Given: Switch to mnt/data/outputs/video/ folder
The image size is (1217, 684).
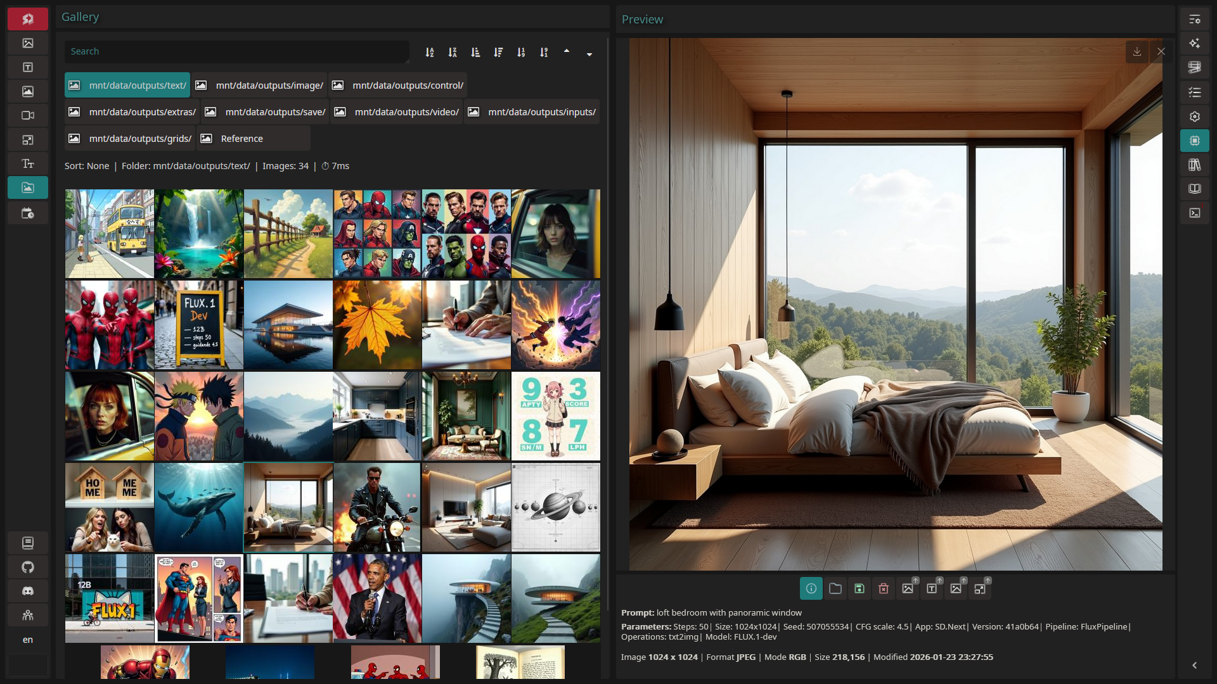Looking at the screenshot, I should pyautogui.click(x=397, y=111).
